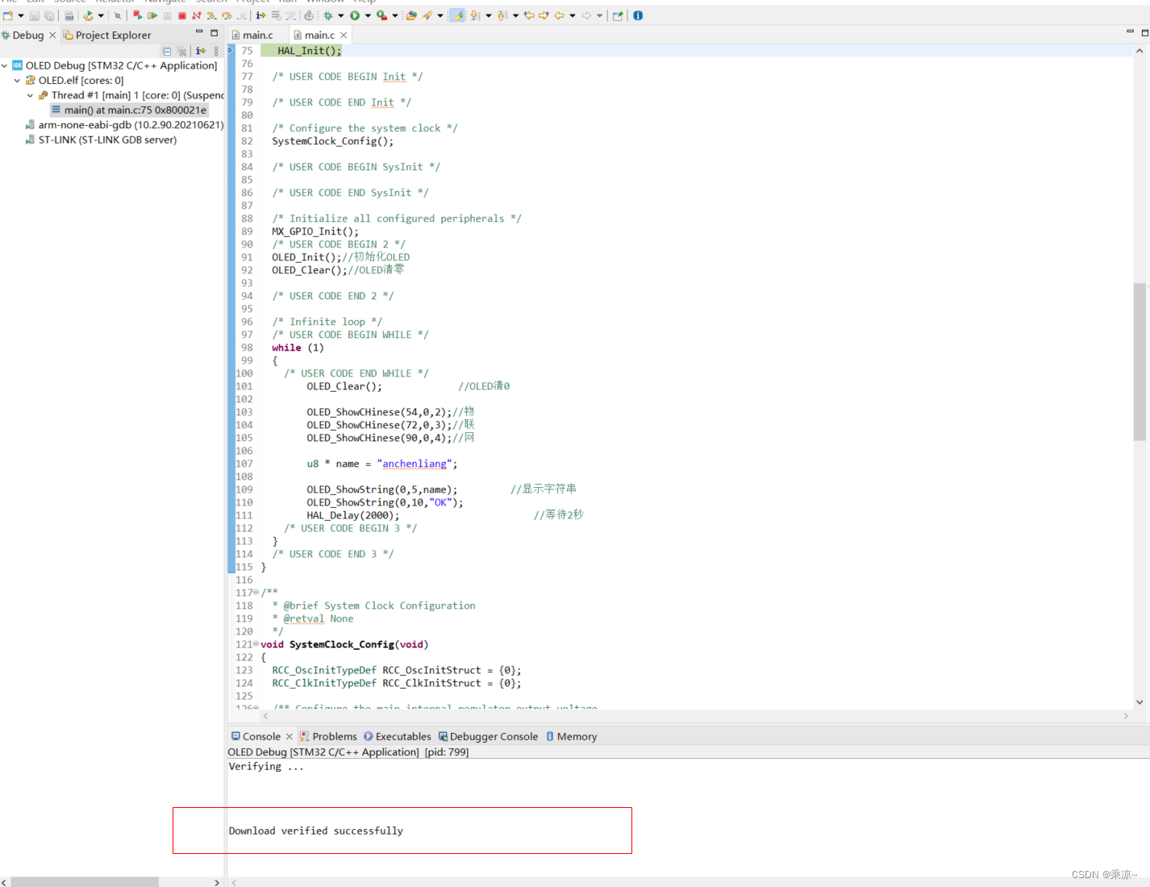Screen dimensions: 1150x887
Task: Resume debug execution
Action: coord(152,15)
